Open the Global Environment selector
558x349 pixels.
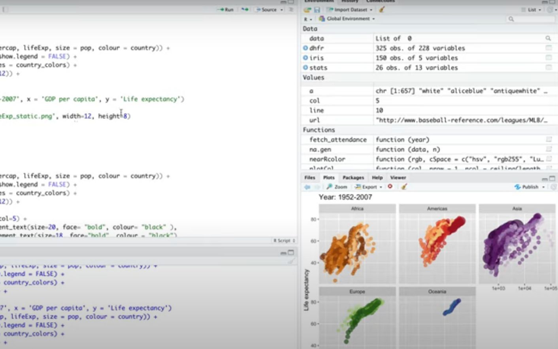(347, 18)
